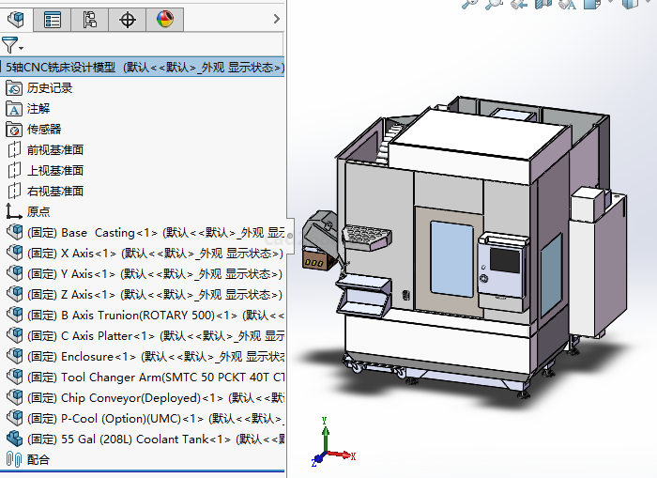This screenshot has width=657, height=478.
Task: Switch to the PropertyManager tab
Action: click(53, 19)
